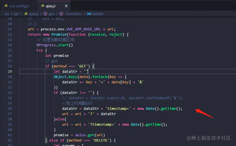Viewport: 236px width, 146px height.
Task: Click the 'GET' string on line 28
Action: tap(83, 66)
